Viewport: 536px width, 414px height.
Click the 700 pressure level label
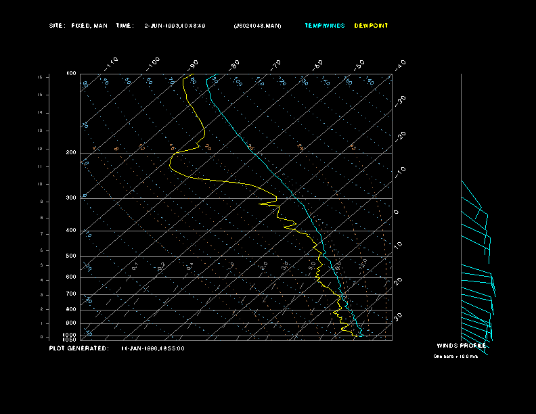pyautogui.click(x=71, y=294)
